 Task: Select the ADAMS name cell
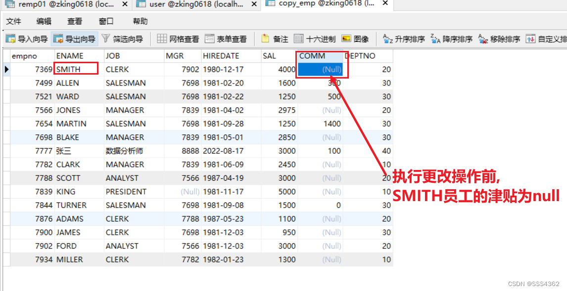(x=79, y=219)
